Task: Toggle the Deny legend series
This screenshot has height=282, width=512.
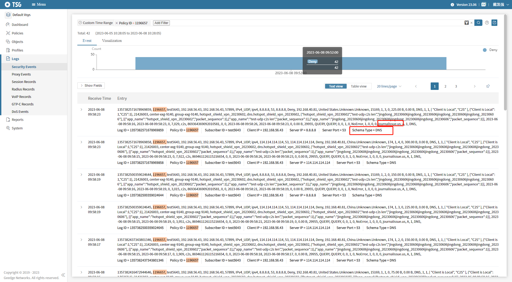Action: (x=490, y=50)
